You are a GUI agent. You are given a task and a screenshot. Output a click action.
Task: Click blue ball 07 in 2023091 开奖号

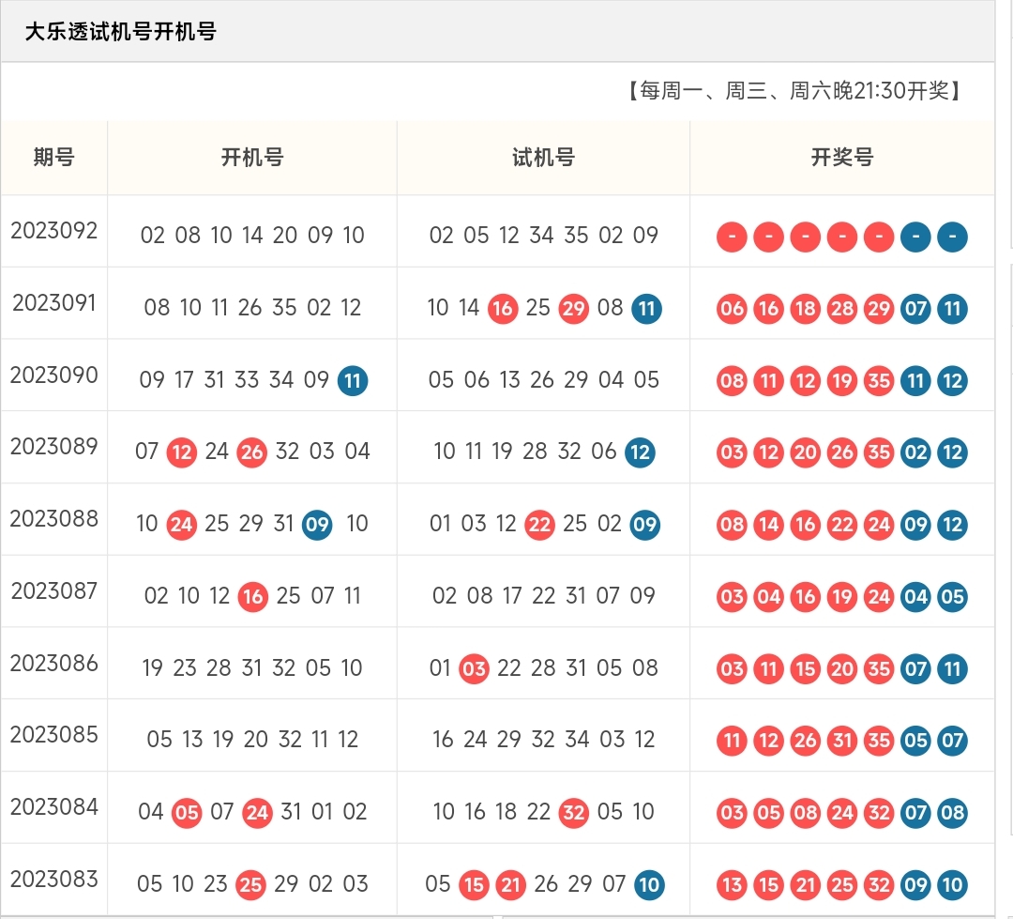[x=915, y=309]
